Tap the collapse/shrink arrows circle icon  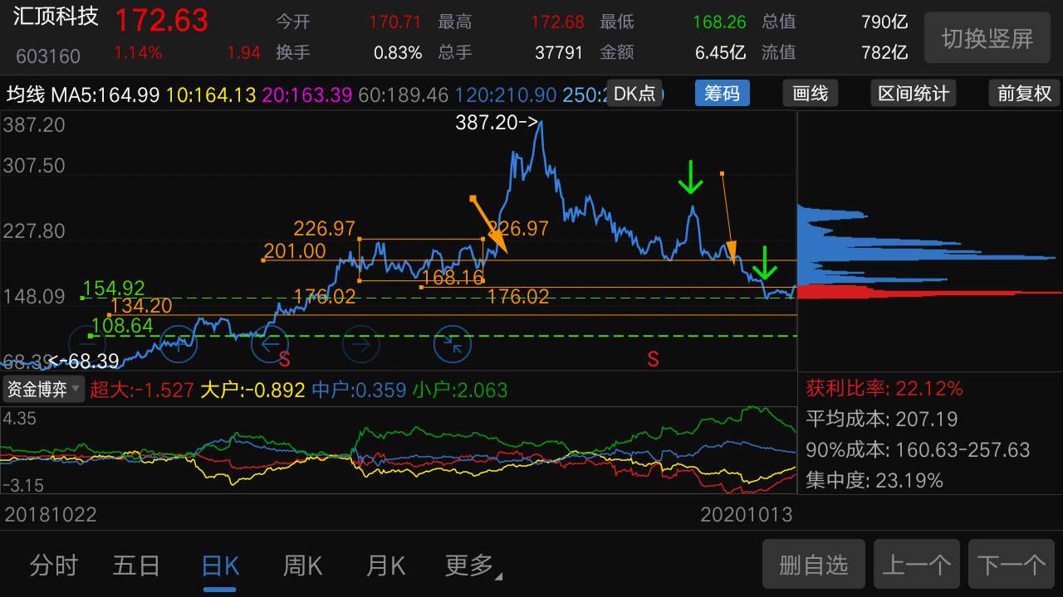click(453, 342)
